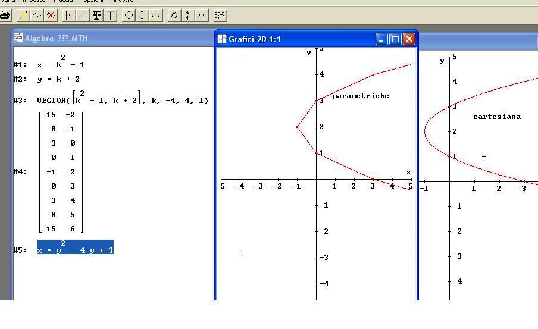Select the Algebra ???.MTH title bar
The image size is (538, 329).
click(113, 37)
